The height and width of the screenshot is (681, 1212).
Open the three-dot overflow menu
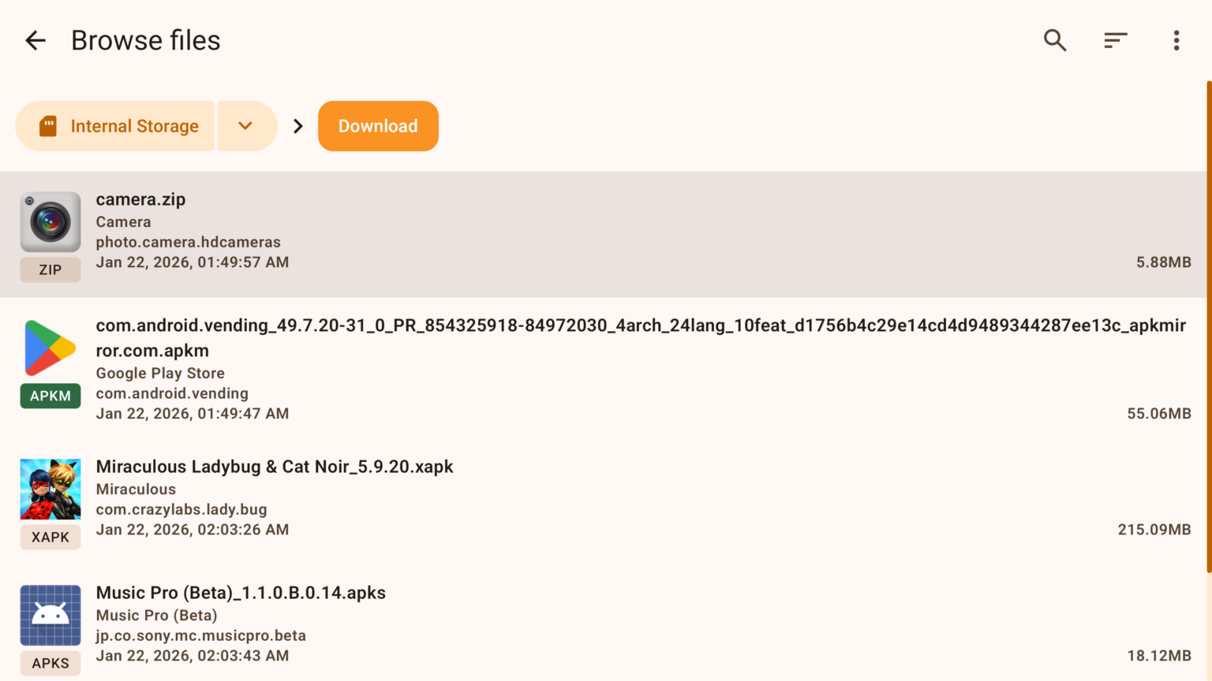(x=1176, y=40)
